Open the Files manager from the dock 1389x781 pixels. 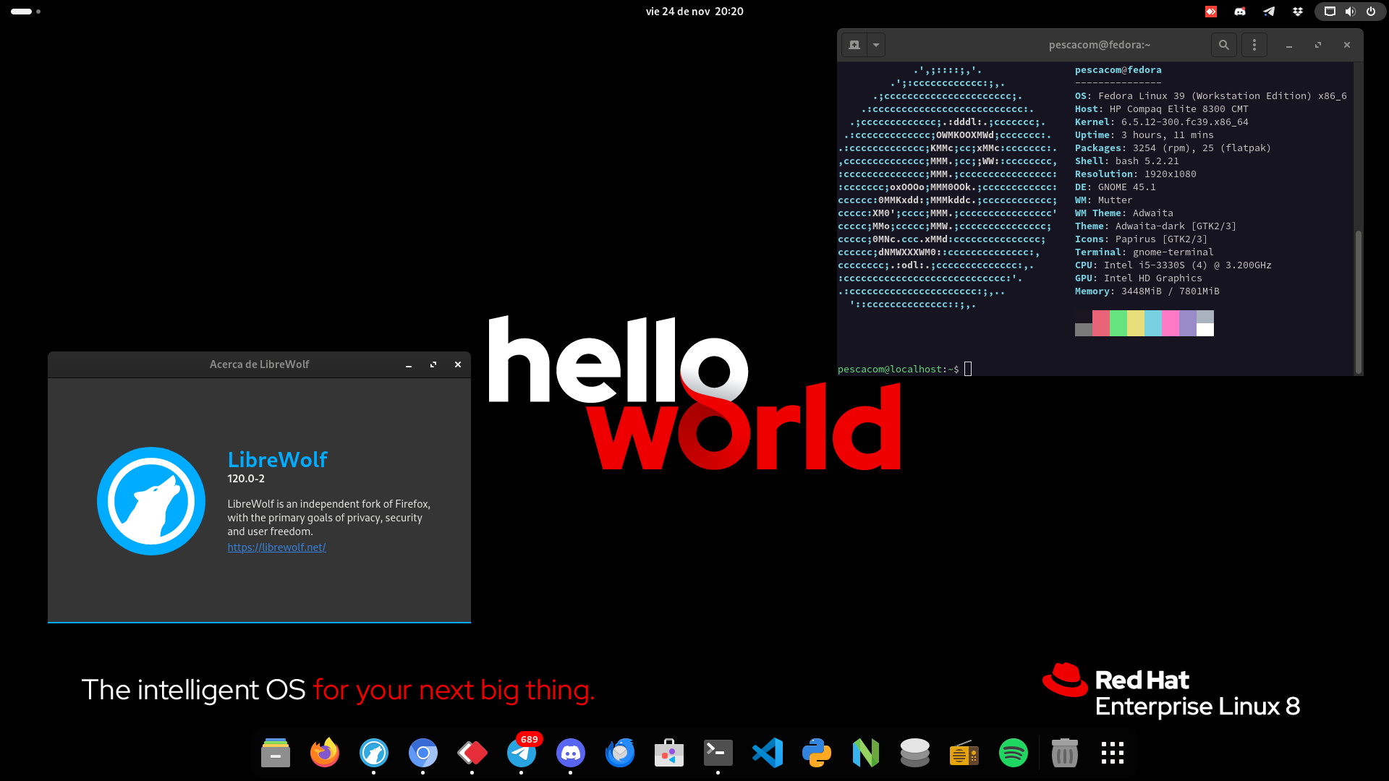pyautogui.click(x=275, y=753)
